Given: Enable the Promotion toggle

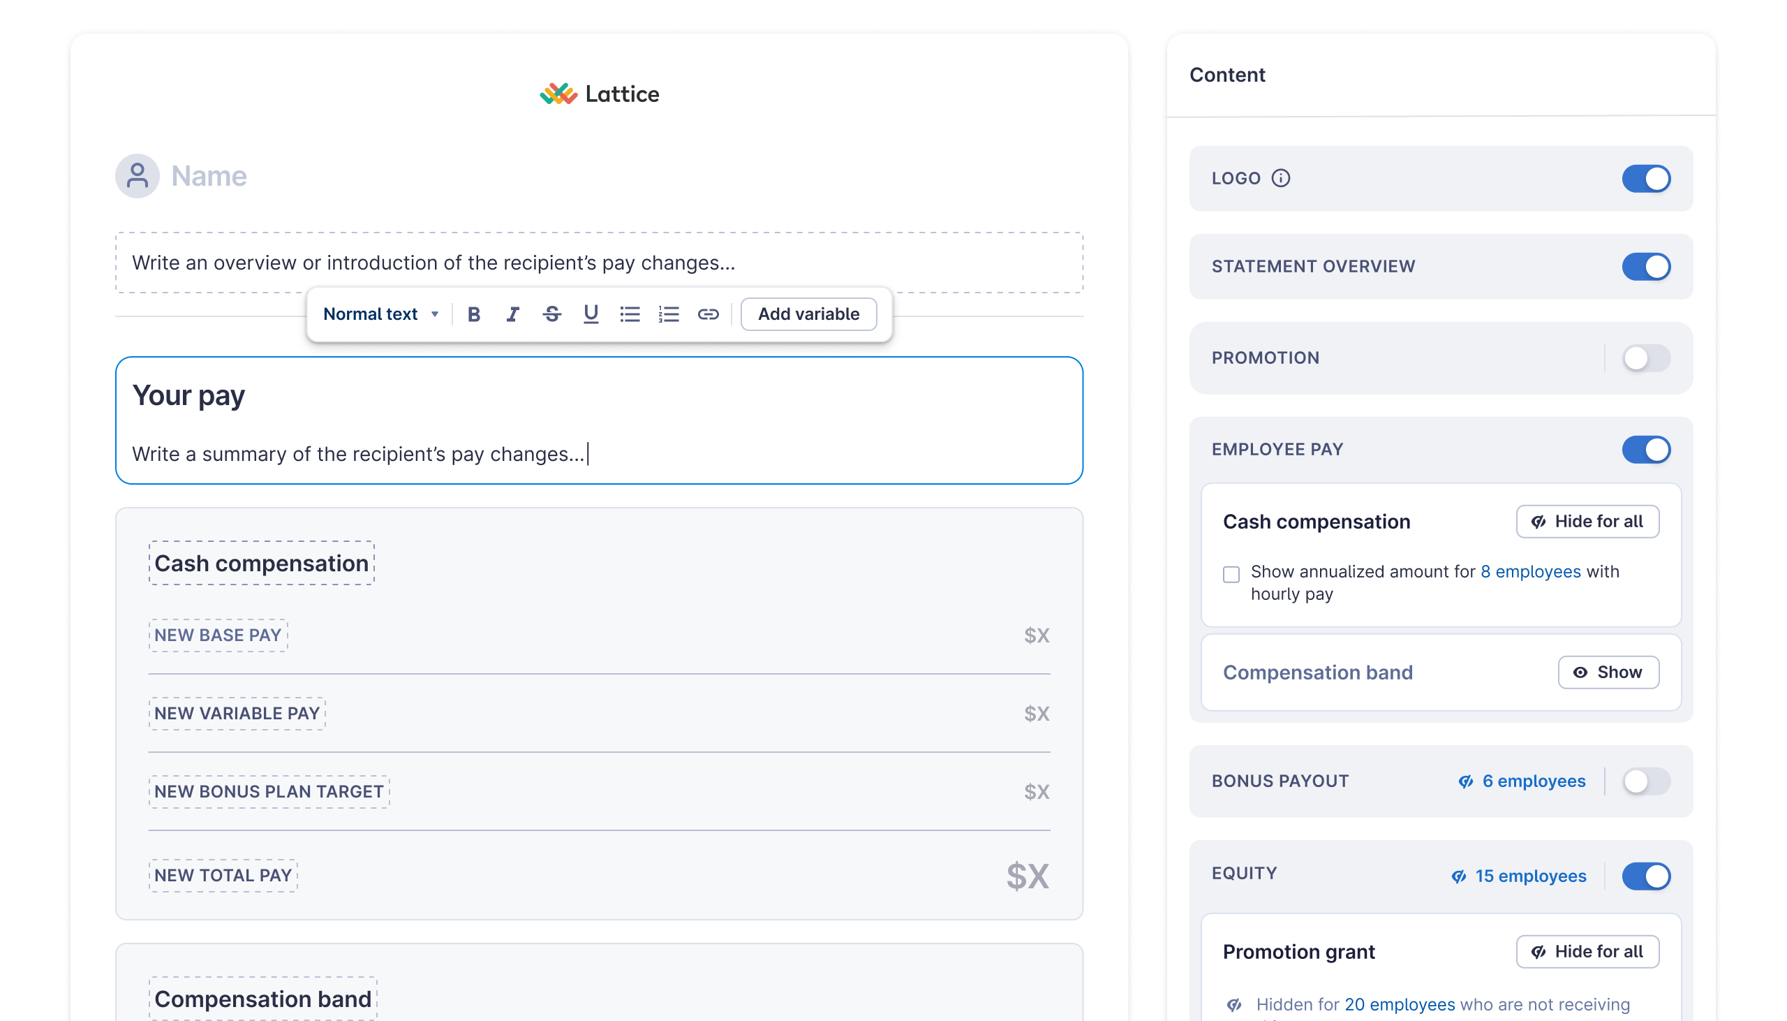Looking at the screenshot, I should (1646, 358).
